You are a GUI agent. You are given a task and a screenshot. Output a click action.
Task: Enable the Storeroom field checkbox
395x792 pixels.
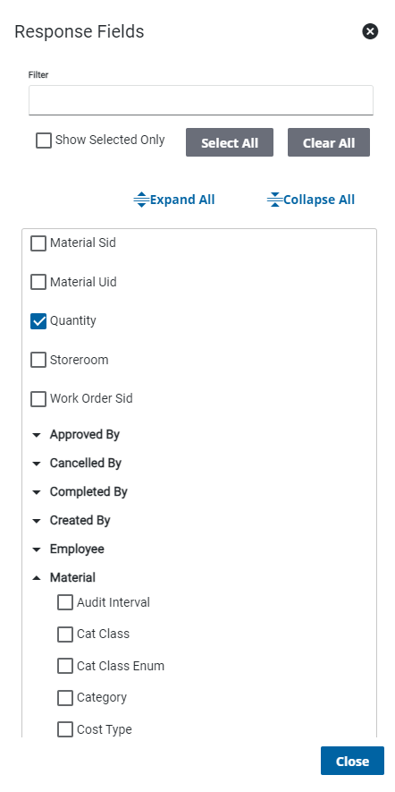38,360
